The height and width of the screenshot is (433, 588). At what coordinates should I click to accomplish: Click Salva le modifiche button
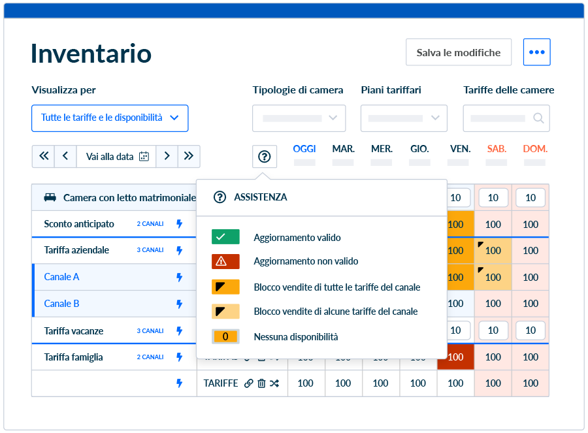(458, 52)
